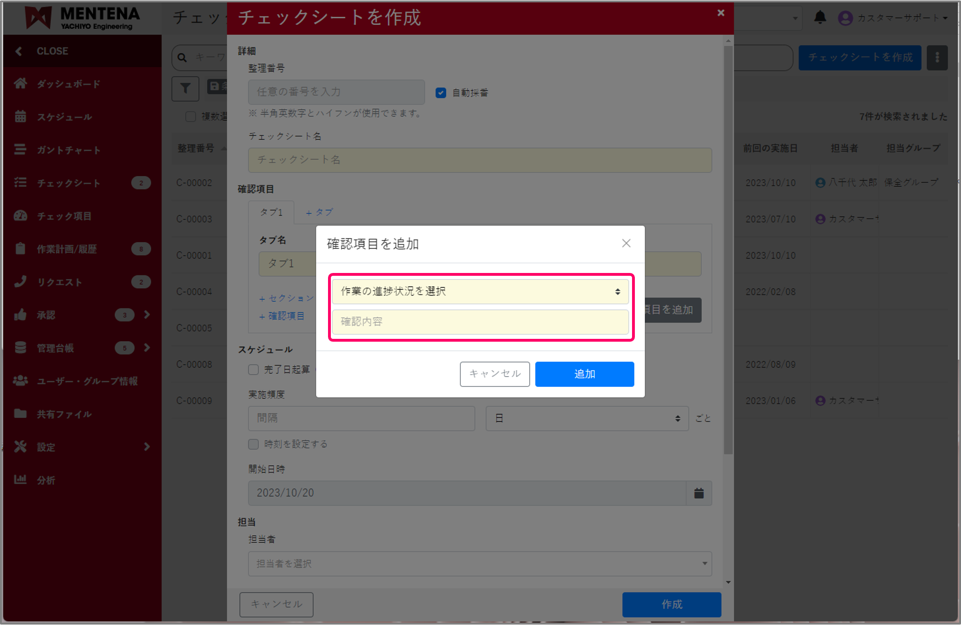Open チェック項目 from the sidebar
This screenshot has height=625, width=961.
click(21, 216)
